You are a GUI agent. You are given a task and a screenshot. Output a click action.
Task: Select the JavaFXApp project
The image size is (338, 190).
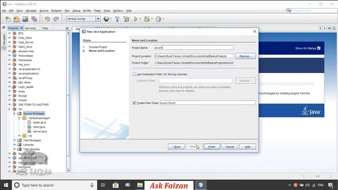click(25, 78)
